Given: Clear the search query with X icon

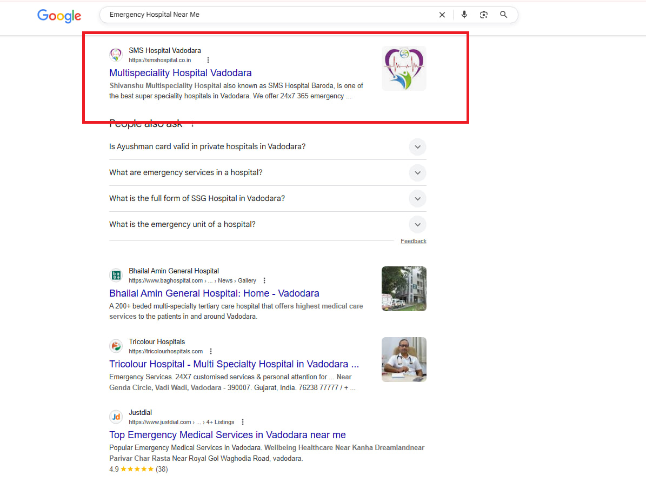Looking at the screenshot, I should (442, 15).
